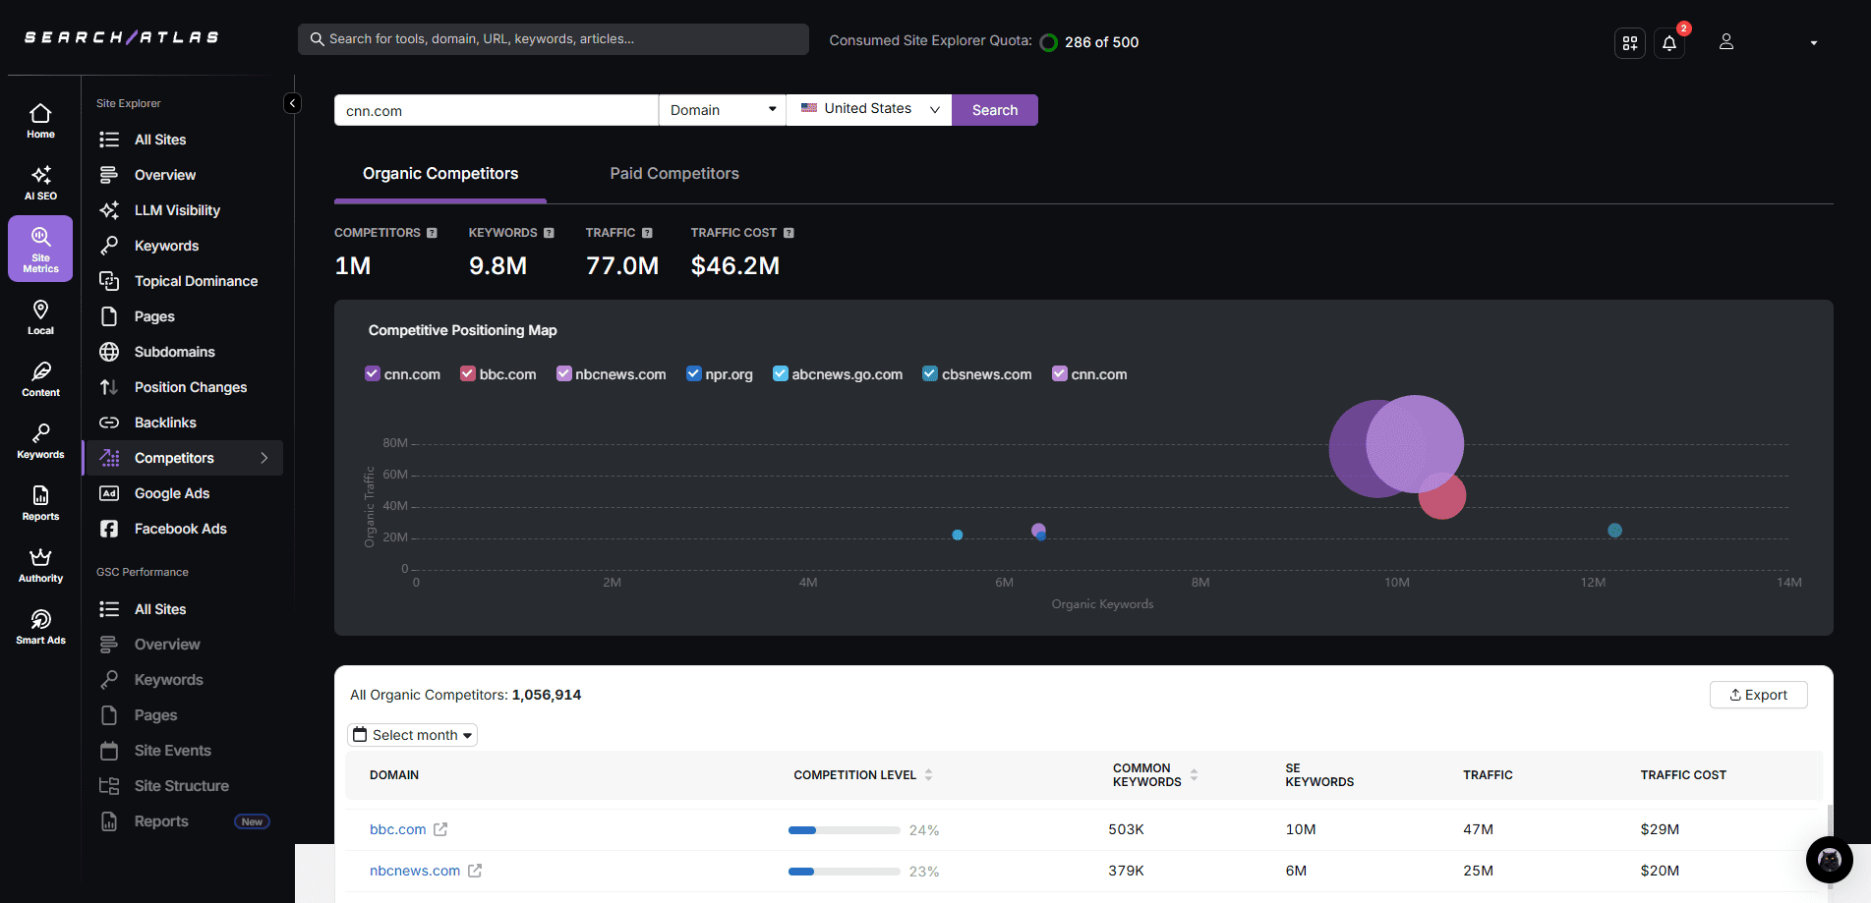The width and height of the screenshot is (1871, 903).
Task: Click the Keywords metric help icon
Action: coord(549,233)
